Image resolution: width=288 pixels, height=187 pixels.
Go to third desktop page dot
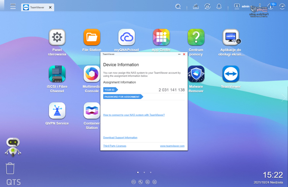pyautogui.click(x=150, y=172)
